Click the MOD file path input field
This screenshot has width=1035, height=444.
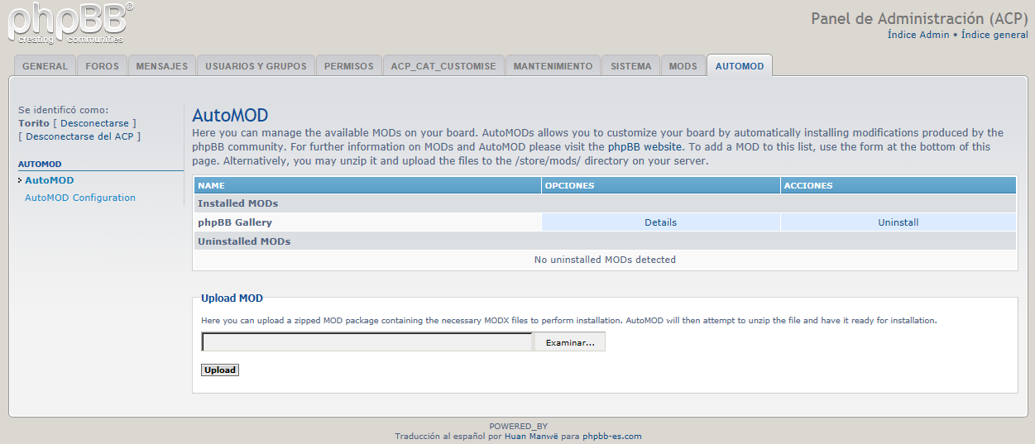coord(367,342)
